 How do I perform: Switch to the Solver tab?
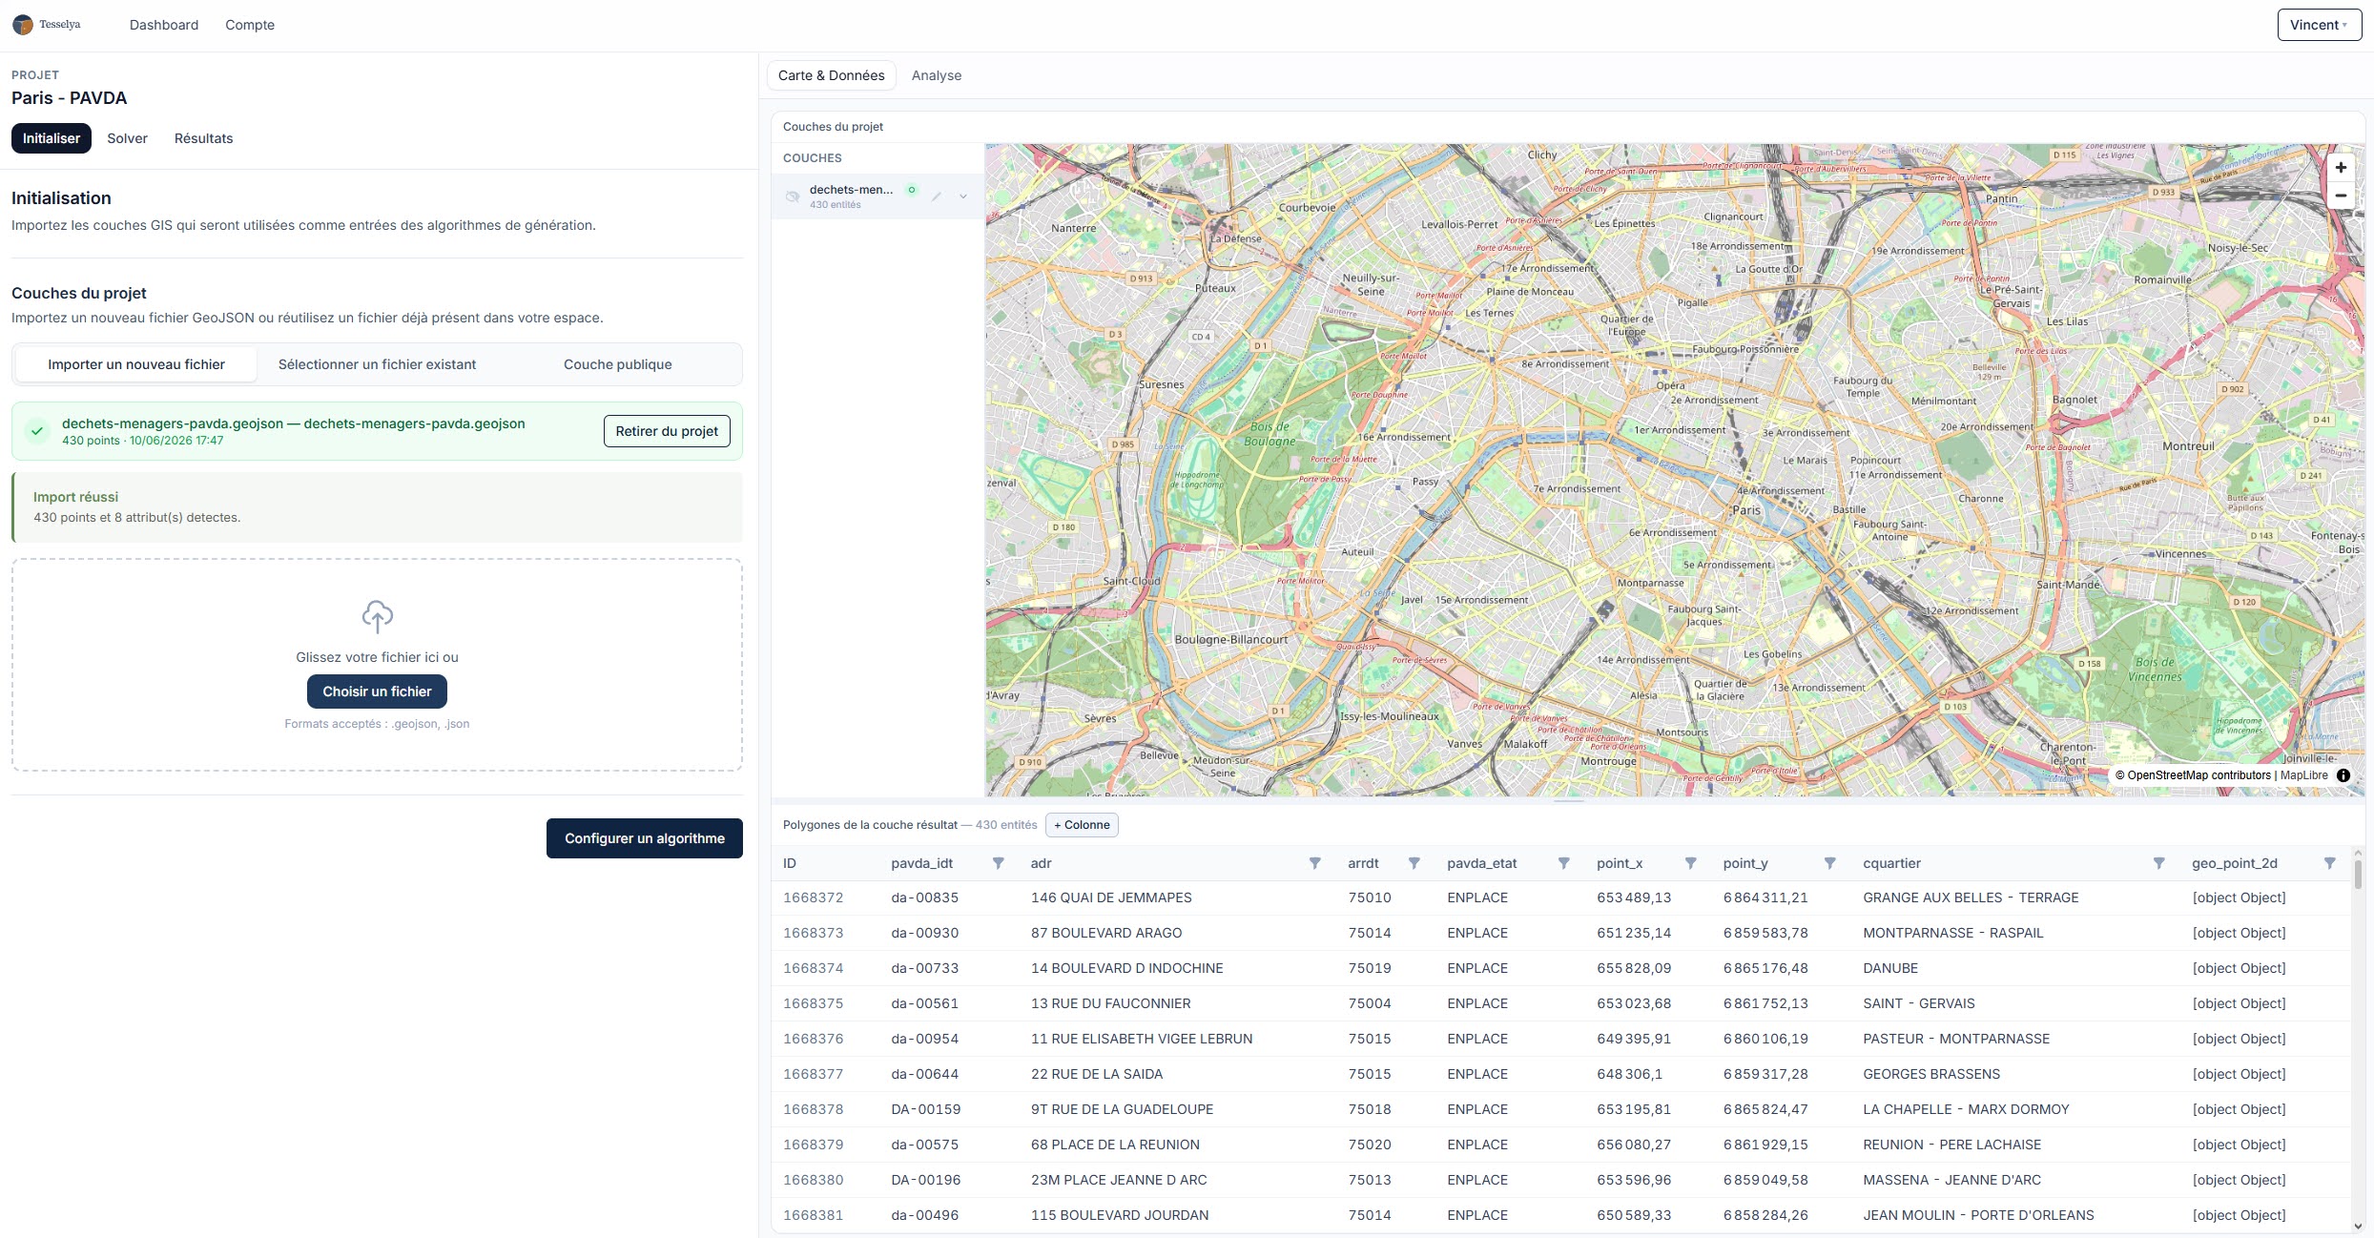[127, 138]
